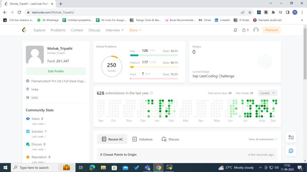Expand the Current year dropdown
Viewport: 307px width, 172px height.
tap(267, 93)
